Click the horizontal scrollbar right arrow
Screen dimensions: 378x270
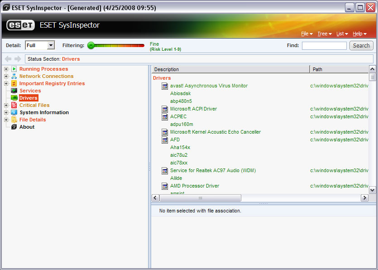364,198
